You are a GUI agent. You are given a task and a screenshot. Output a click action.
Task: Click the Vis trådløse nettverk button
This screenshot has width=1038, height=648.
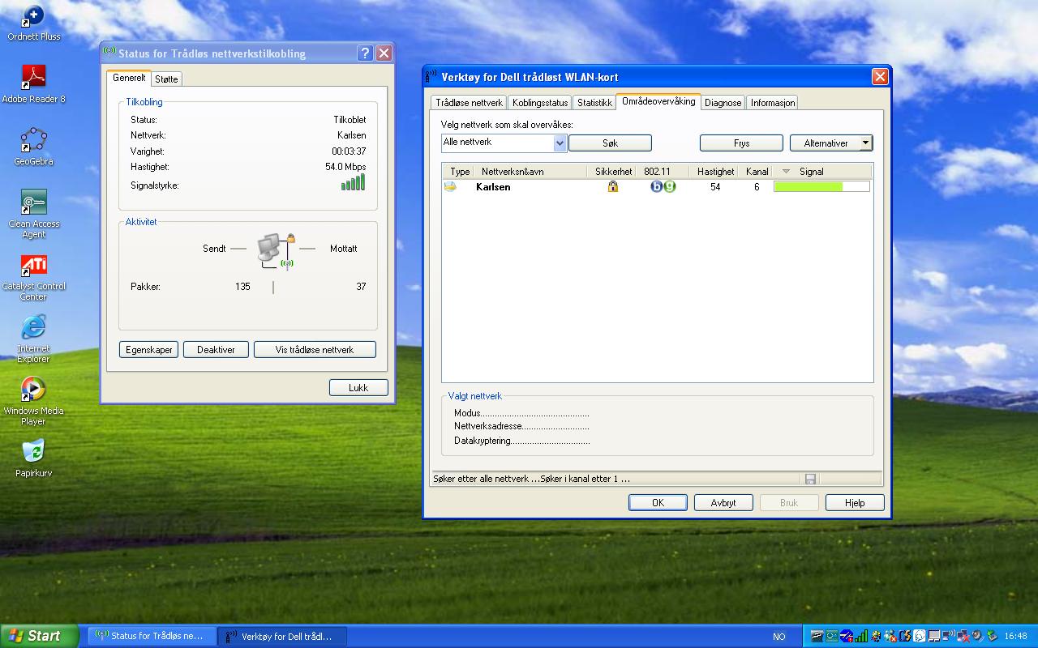315,350
